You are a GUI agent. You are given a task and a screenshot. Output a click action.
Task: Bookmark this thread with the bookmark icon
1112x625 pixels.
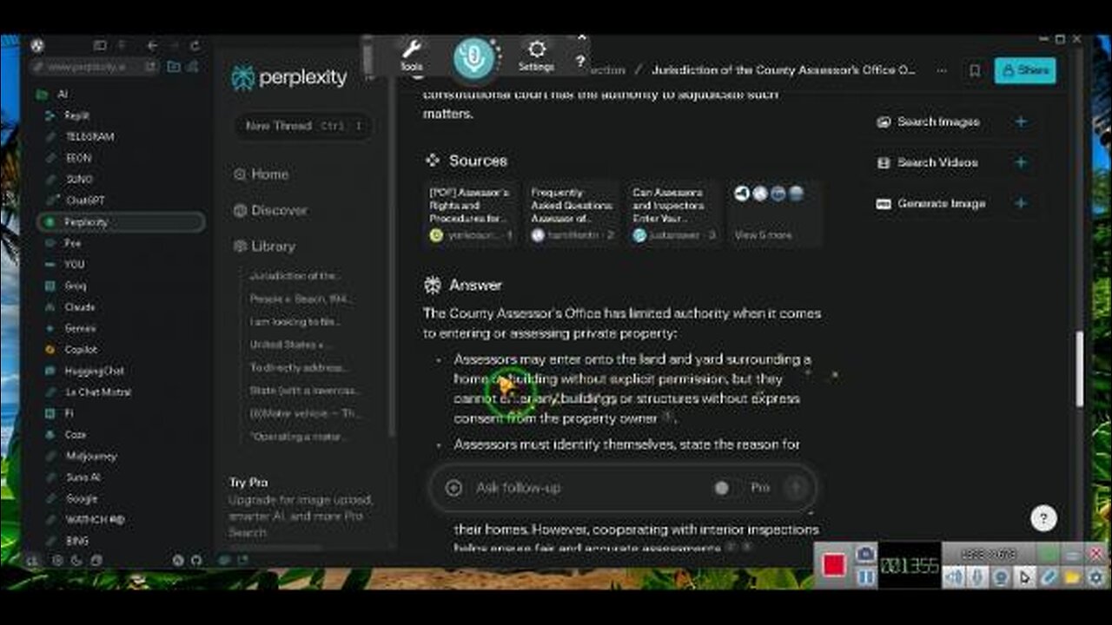click(975, 71)
